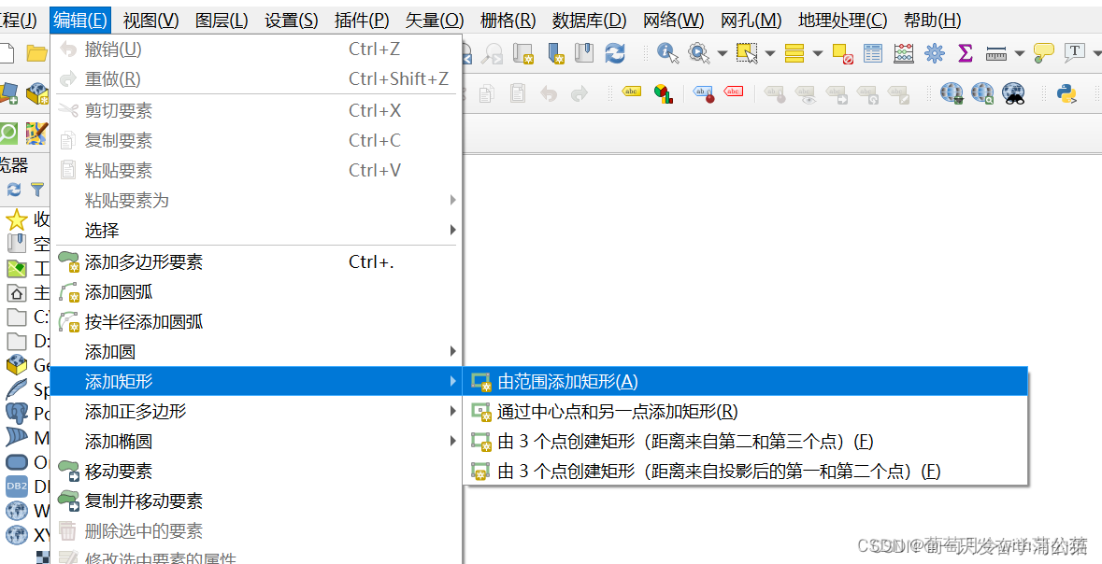Expand the 添加矩形 submenu entry

[x=256, y=381]
